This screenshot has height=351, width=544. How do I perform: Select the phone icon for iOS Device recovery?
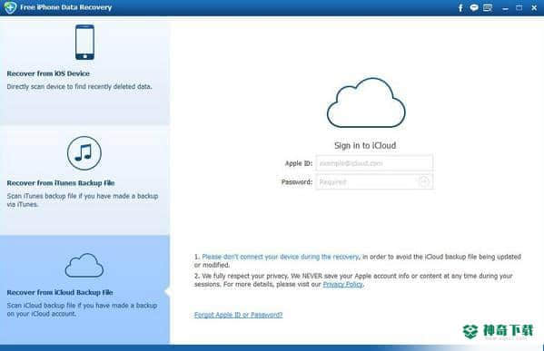84,43
